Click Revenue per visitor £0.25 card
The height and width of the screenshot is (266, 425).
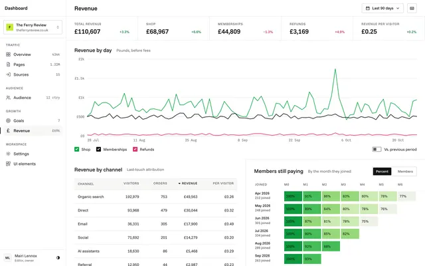click(x=388, y=29)
